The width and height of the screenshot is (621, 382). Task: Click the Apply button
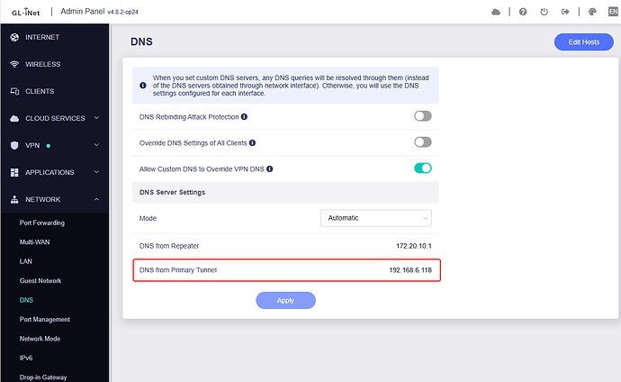tap(285, 300)
